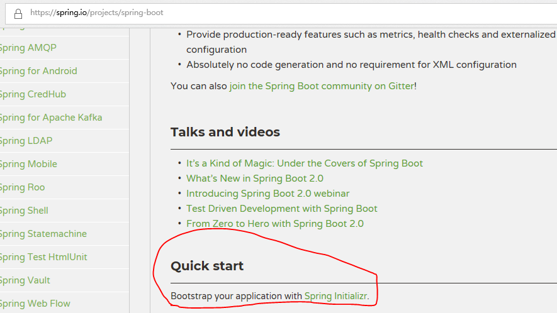Open Spring Vault sidebar link
This screenshot has height=313, width=557.
(25, 280)
